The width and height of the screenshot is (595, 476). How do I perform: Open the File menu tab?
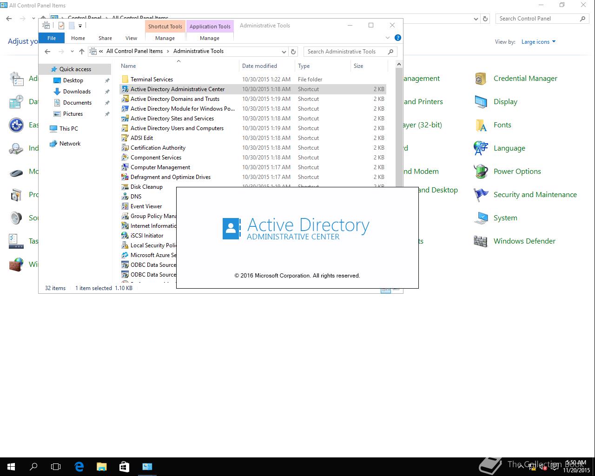click(x=52, y=38)
